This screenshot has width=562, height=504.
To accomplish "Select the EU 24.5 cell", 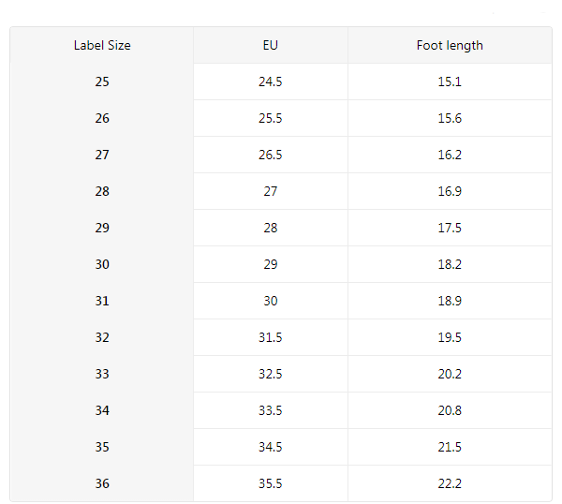I will pyautogui.click(x=271, y=82).
